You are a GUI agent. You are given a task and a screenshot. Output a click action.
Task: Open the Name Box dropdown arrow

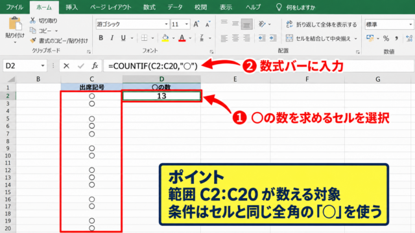tap(42, 66)
